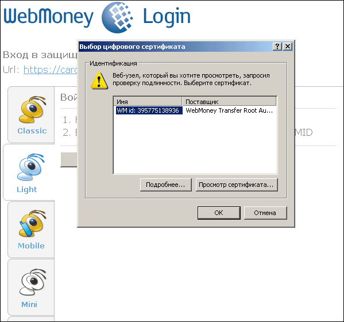Image resolution: width=344 pixels, height=322 pixels.
Task: Switch to the Mini tab label
Action: click(29, 304)
